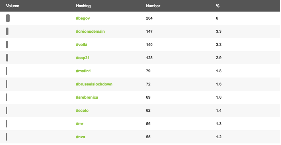Select the 264 count in #begov row
281x145 pixels.
[x=149, y=18]
